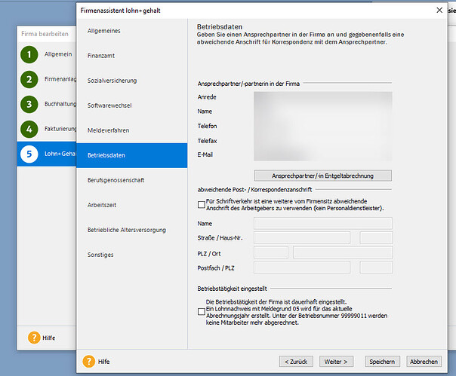Open the Allgemeines section
The height and width of the screenshot is (376, 456).
(x=131, y=31)
